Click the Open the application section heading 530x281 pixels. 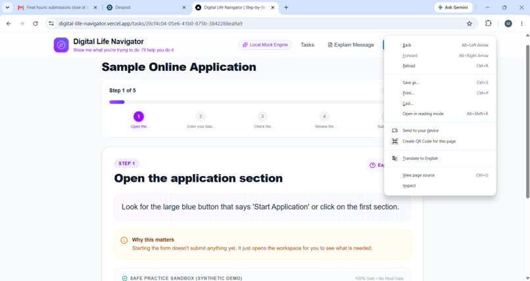coord(199,178)
